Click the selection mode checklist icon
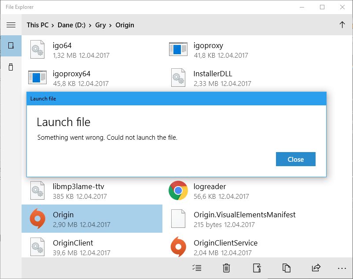Image resolution: width=353 pixels, height=279 pixels. [197, 268]
